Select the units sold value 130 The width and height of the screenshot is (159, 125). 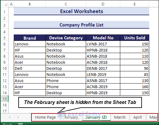point(135,80)
